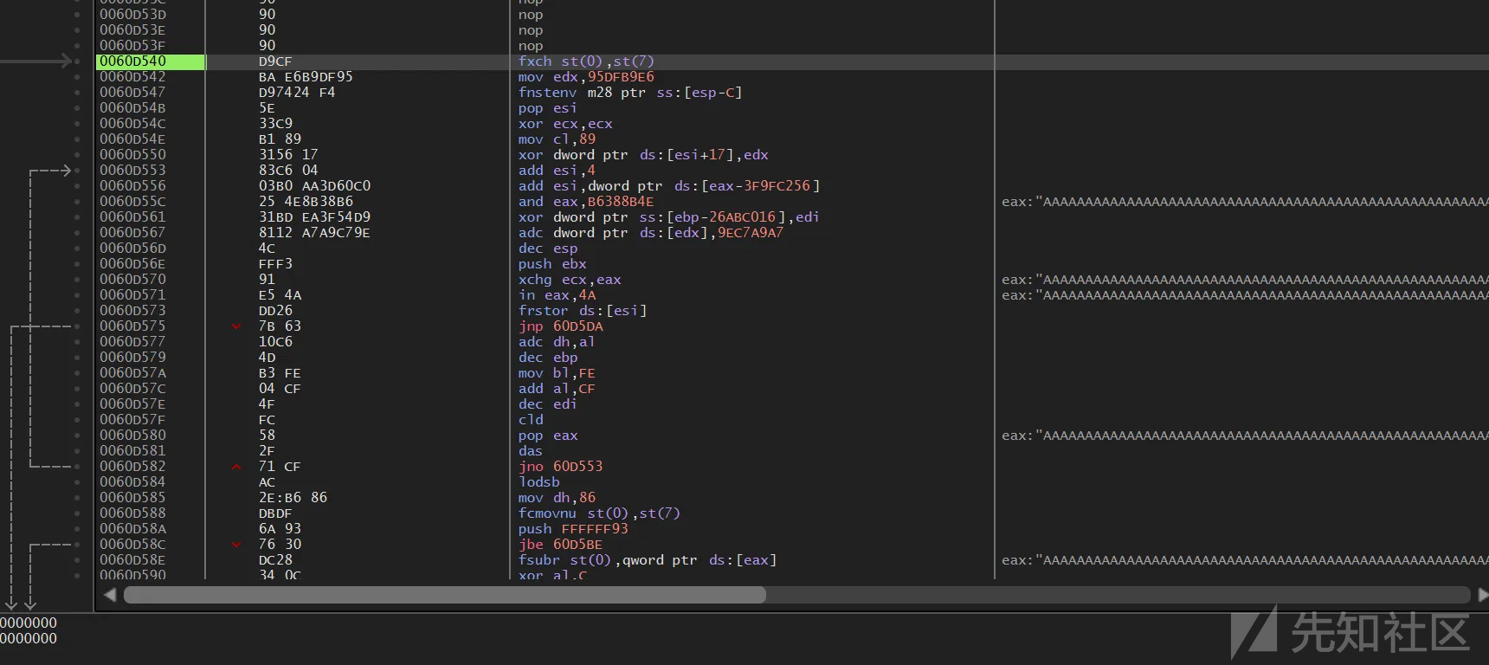Click fxch st(0),st(7) instruction

[586, 61]
